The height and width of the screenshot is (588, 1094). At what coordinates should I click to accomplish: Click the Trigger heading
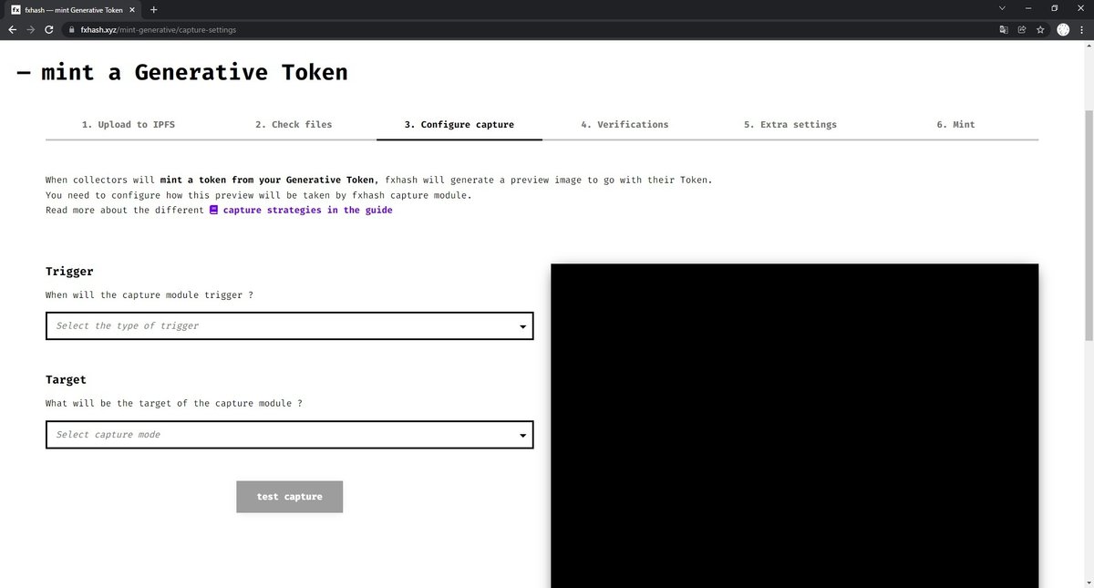69,272
